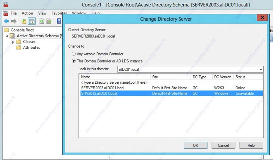Click the Unavailable status cell
273x160 pixels.
(x=245, y=93)
